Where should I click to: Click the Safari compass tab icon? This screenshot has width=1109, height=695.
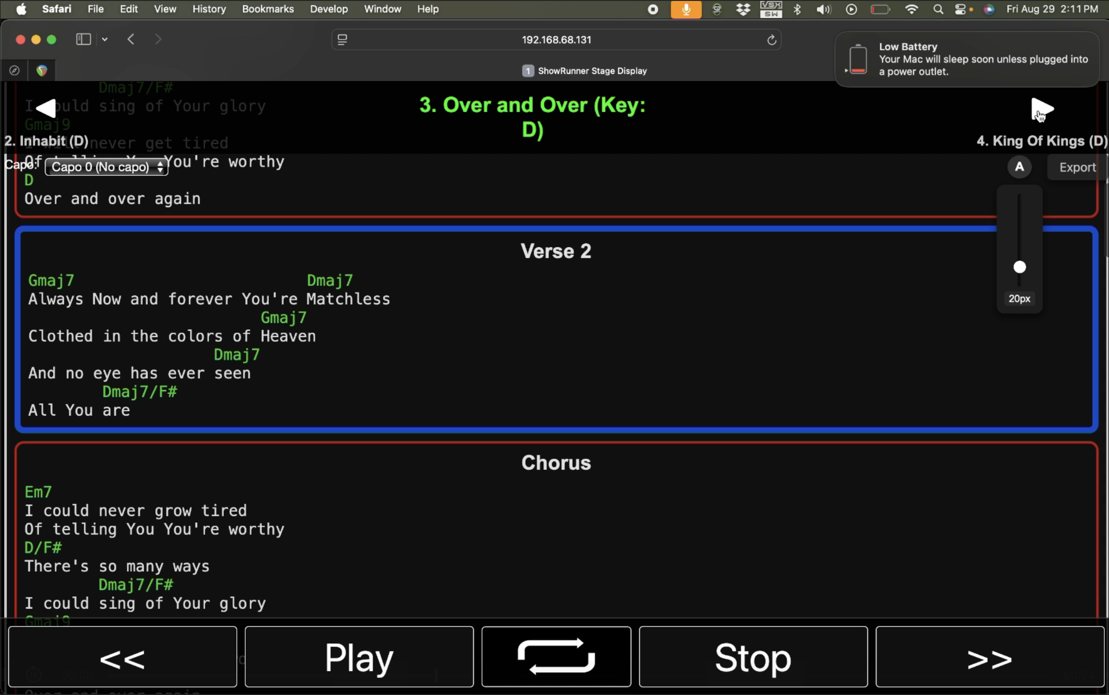tap(15, 70)
